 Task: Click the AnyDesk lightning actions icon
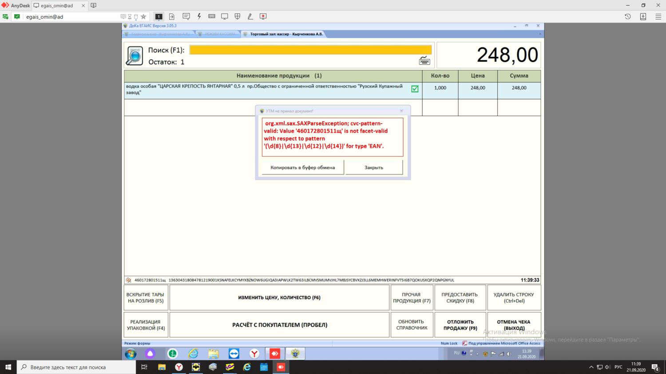click(199, 16)
